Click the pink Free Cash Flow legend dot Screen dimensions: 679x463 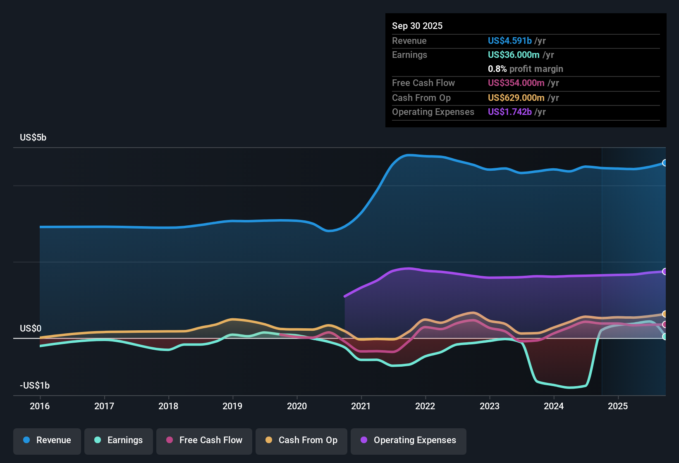click(169, 440)
